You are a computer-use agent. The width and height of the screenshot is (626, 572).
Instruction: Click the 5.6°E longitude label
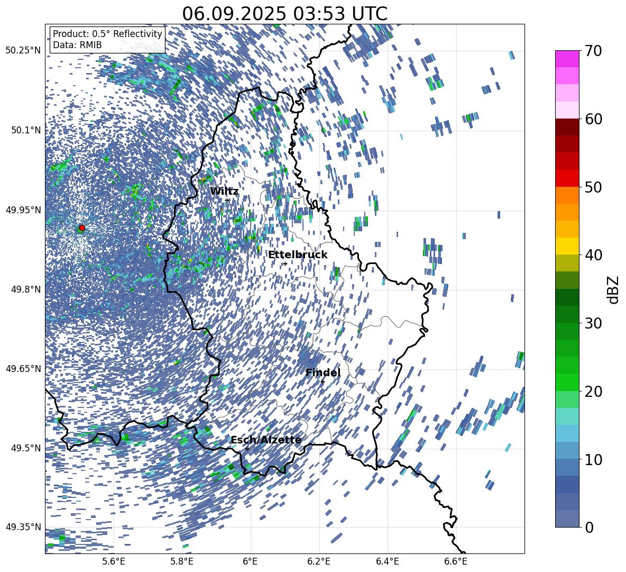[x=114, y=561]
